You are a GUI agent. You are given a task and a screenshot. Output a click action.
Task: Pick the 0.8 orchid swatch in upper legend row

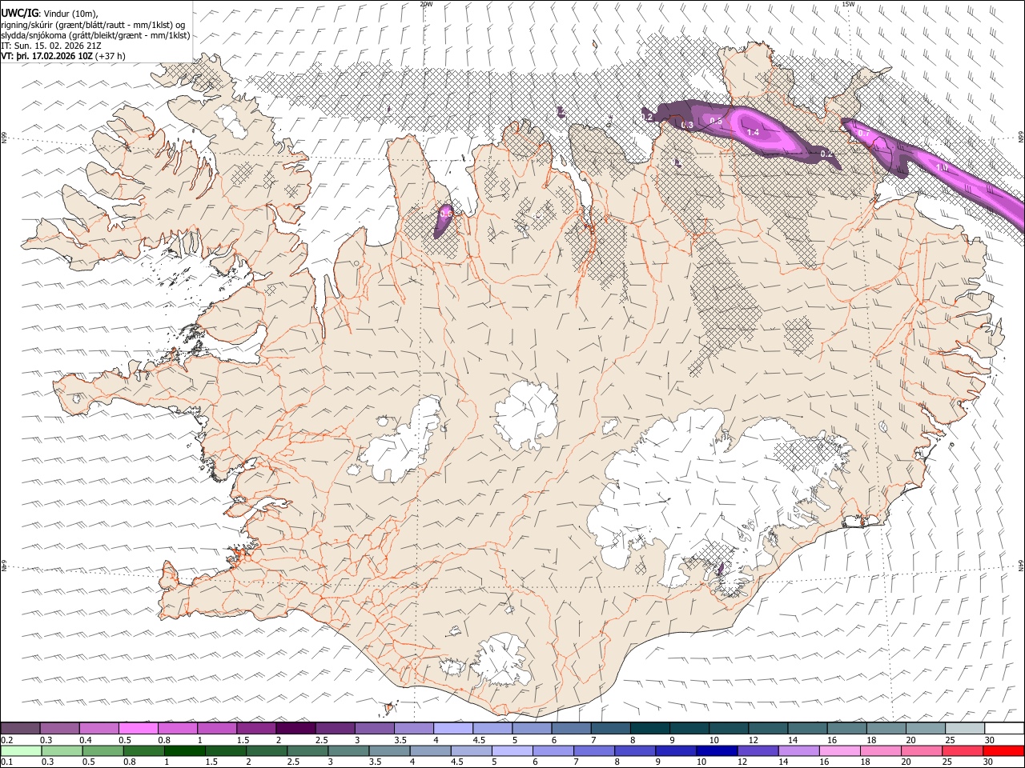[178, 728]
